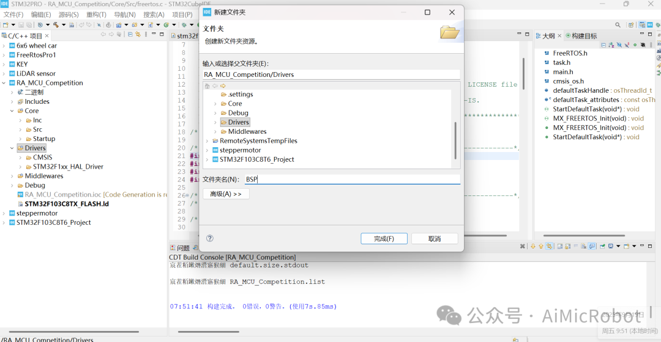Toggle the green dot Hide Non-Public Members icon in outline
Viewport: 661px width, 342px height.
tap(635, 45)
